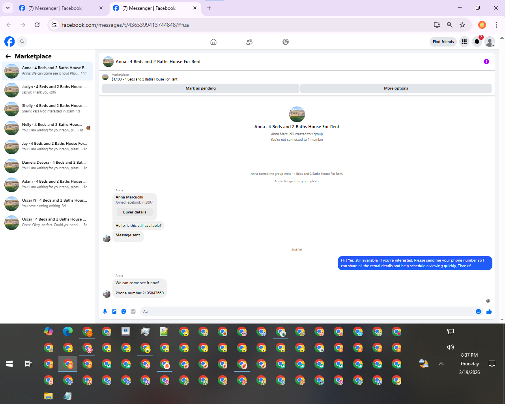Send a thumbs-up like
This screenshot has height=404, width=505.
tap(489, 312)
